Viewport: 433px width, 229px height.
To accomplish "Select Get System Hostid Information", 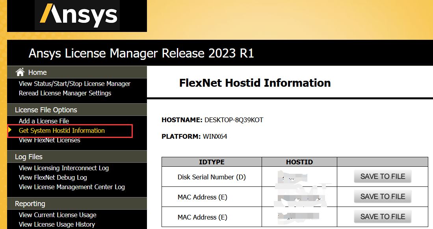I will coord(61,130).
